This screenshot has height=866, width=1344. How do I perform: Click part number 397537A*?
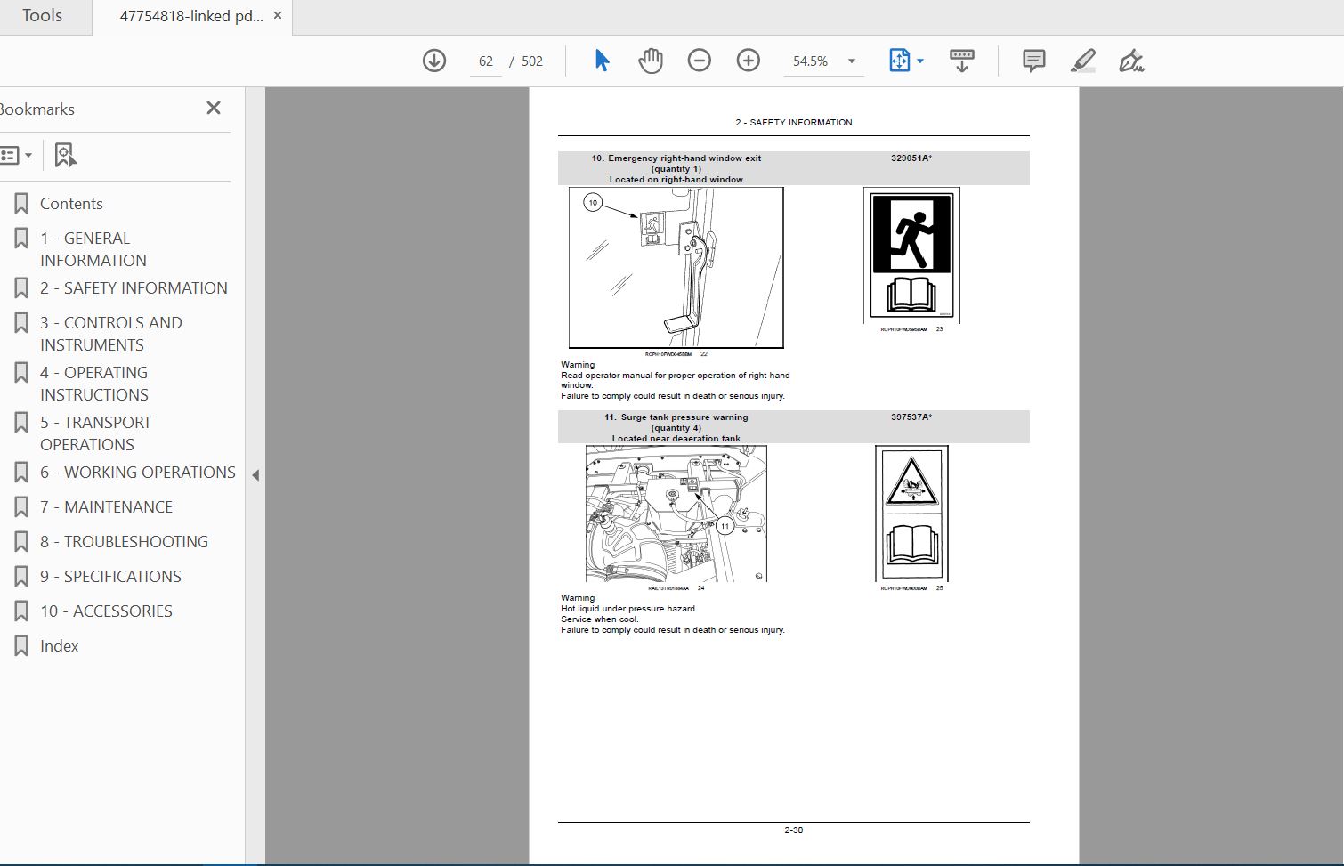pos(911,417)
